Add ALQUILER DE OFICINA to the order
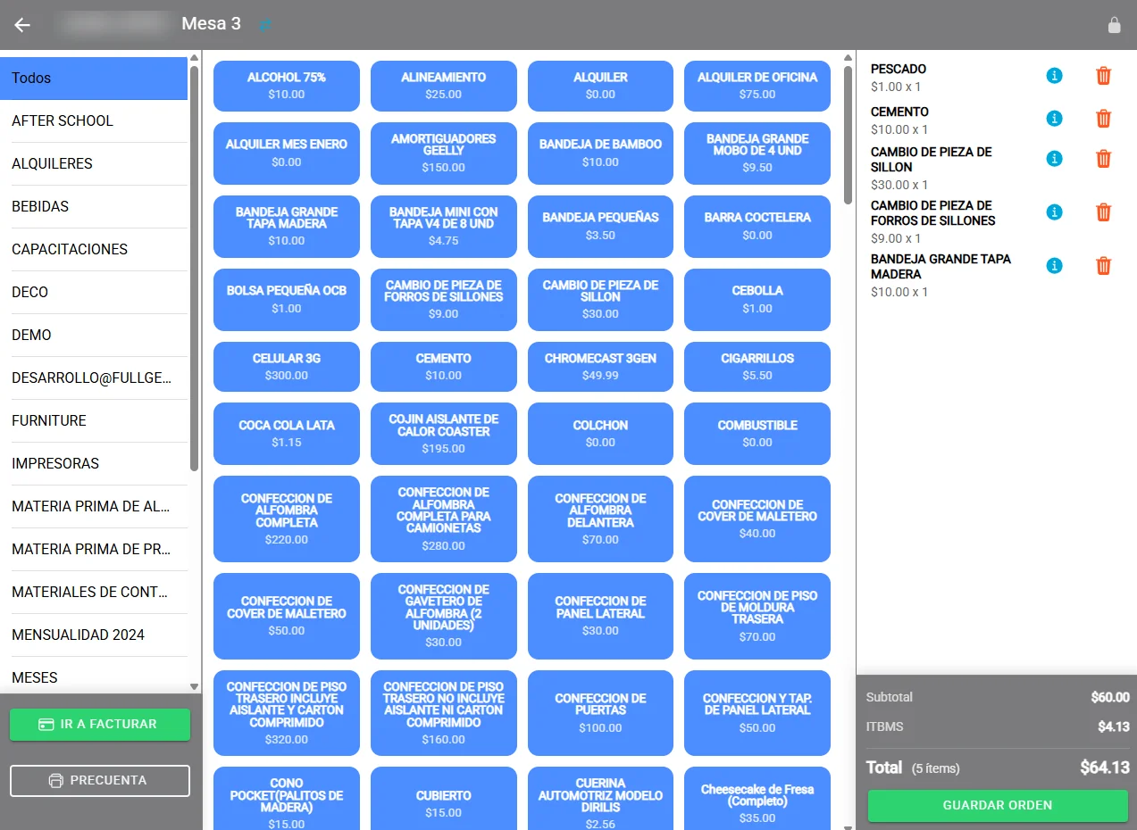This screenshot has width=1137, height=830. (x=757, y=86)
